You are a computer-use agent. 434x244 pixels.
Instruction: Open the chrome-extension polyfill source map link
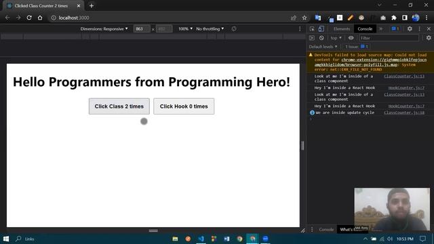click(370, 62)
